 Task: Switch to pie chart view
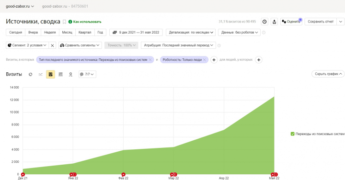[31, 74]
